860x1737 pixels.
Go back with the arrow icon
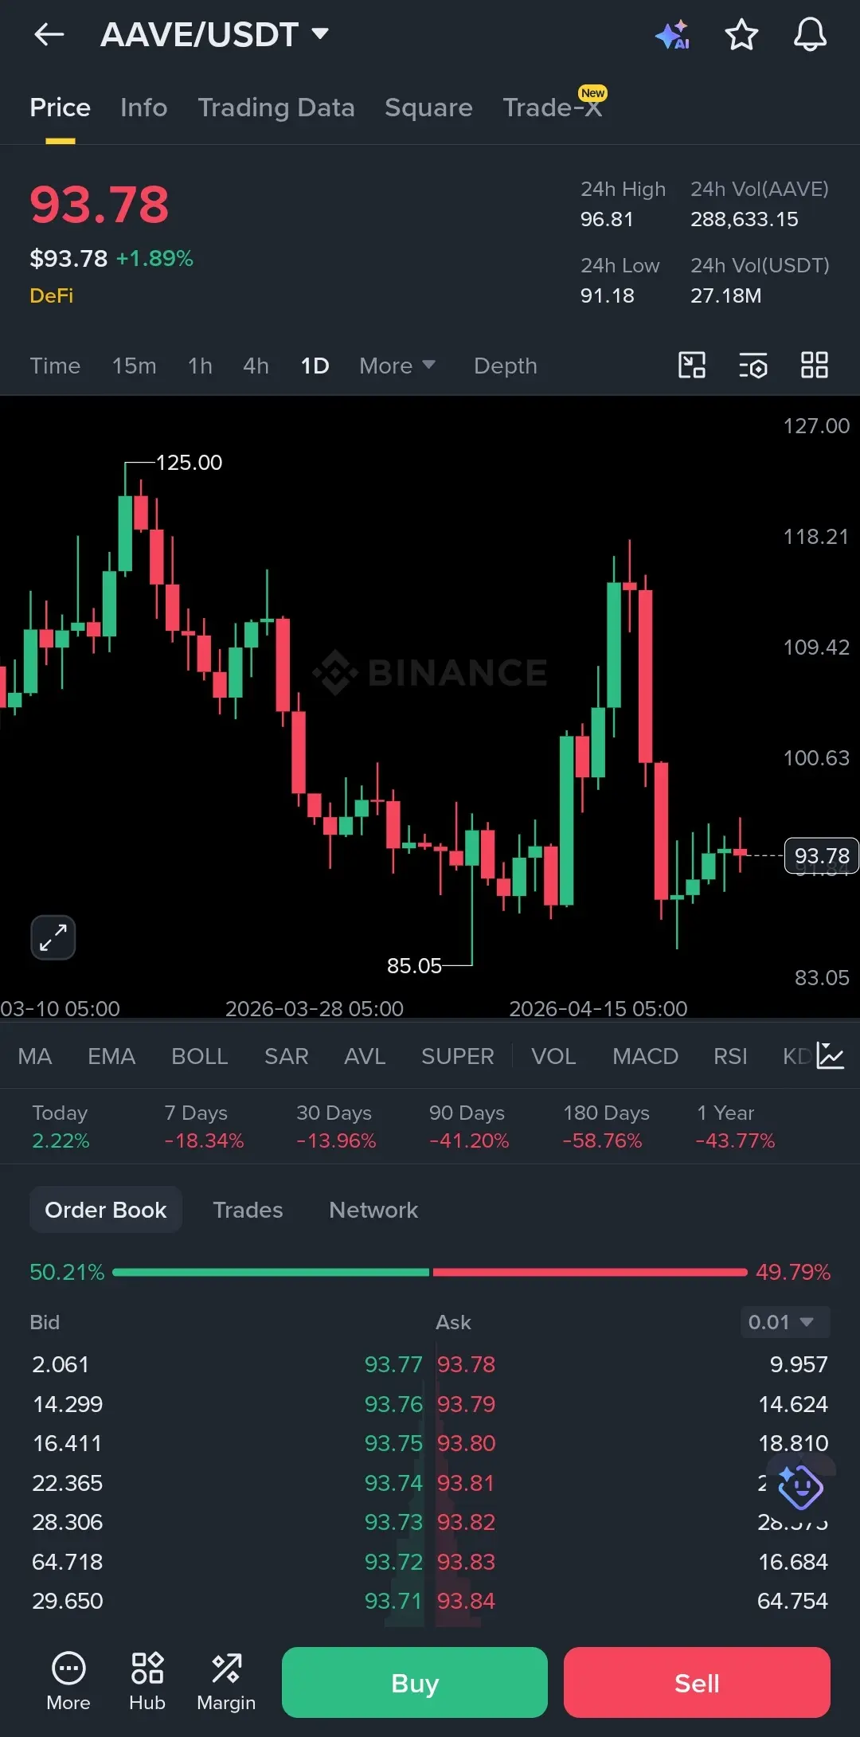(x=49, y=34)
